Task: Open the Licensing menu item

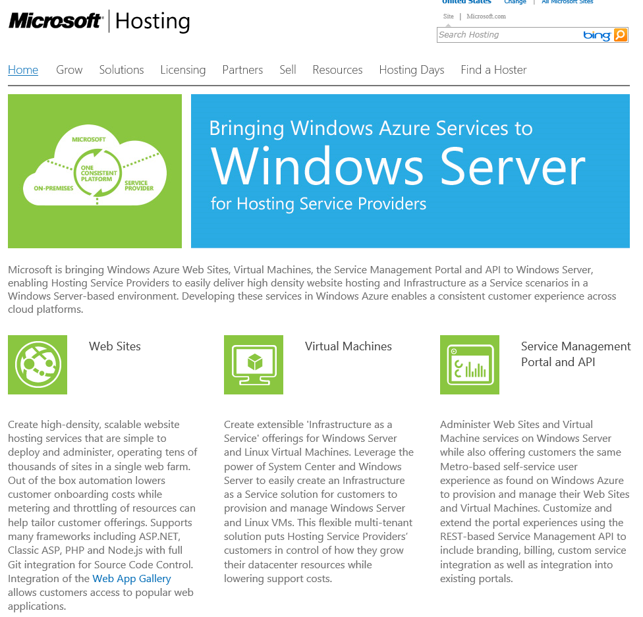Action: coord(183,70)
